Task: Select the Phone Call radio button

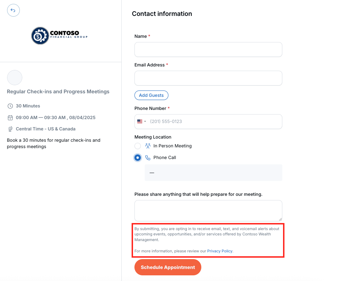Action: [138, 158]
